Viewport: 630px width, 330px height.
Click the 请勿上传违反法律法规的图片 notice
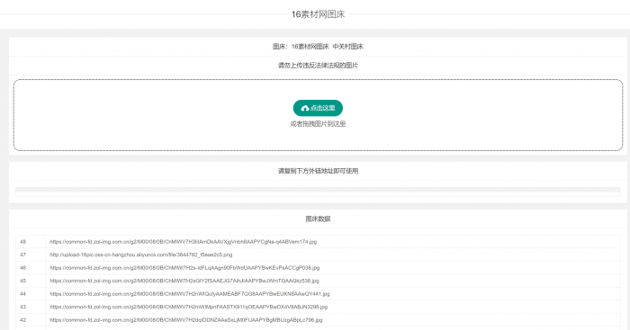click(x=318, y=66)
